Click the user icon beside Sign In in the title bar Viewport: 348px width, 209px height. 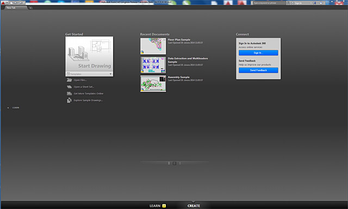(x=293, y=3)
